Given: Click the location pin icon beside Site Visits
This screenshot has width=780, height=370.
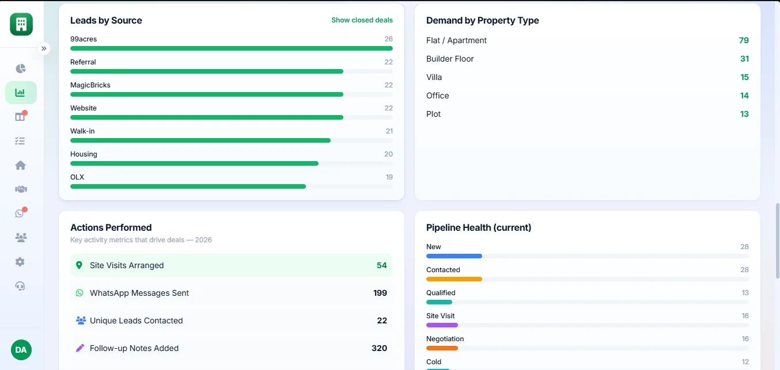Looking at the screenshot, I should (79, 265).
